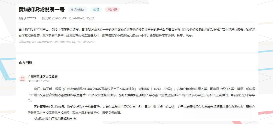Click the post timestamp 2024-06-20 15:32
Viewport: 273px width, 124px height.
tap(82, 18)
